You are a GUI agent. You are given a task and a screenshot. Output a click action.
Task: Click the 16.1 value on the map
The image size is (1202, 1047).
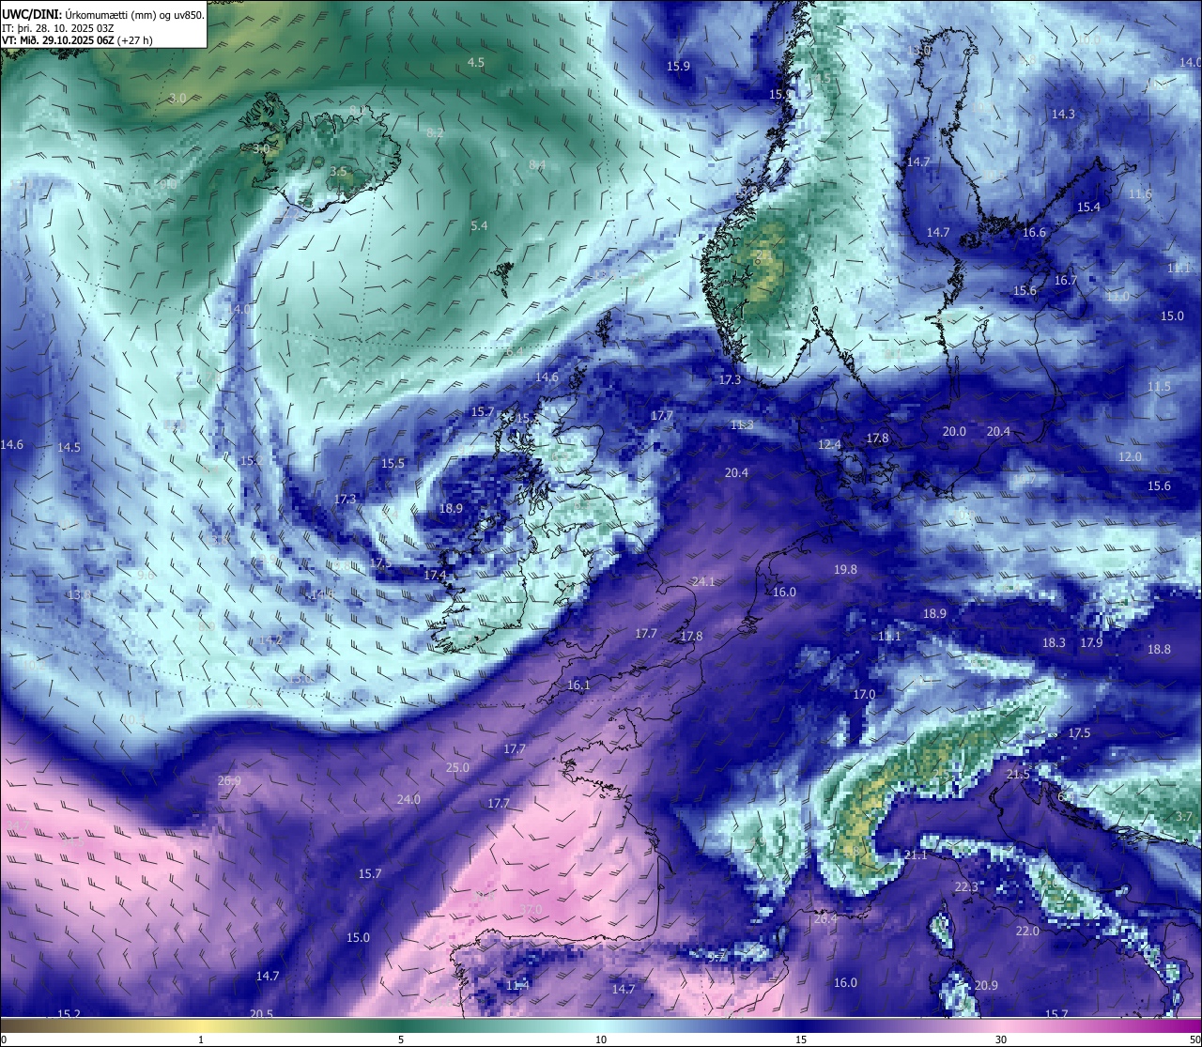(578, 685)
